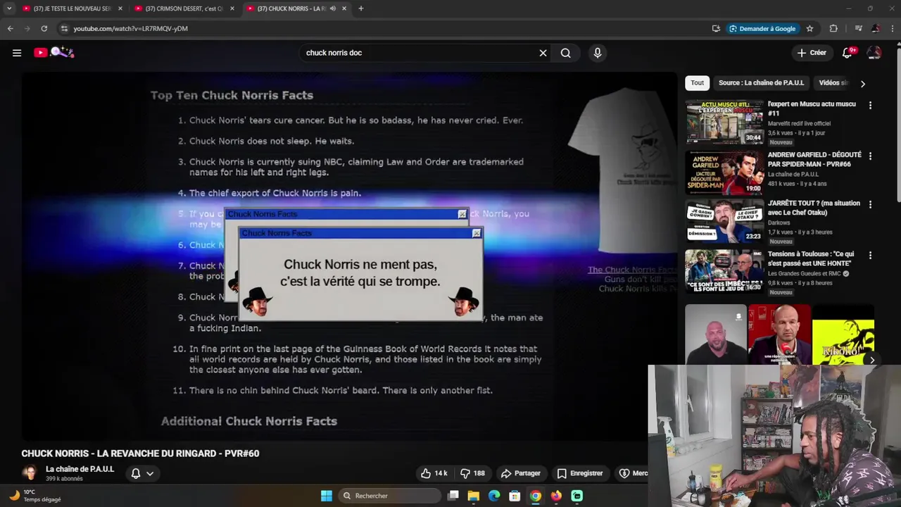The width and height of the screenshot is (901, 507).
Task: Open the account avatar menu
Action: 874,53
